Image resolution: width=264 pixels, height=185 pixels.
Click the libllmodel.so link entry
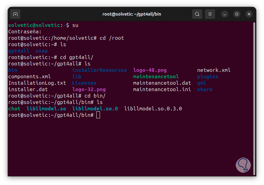pos(46,109)
